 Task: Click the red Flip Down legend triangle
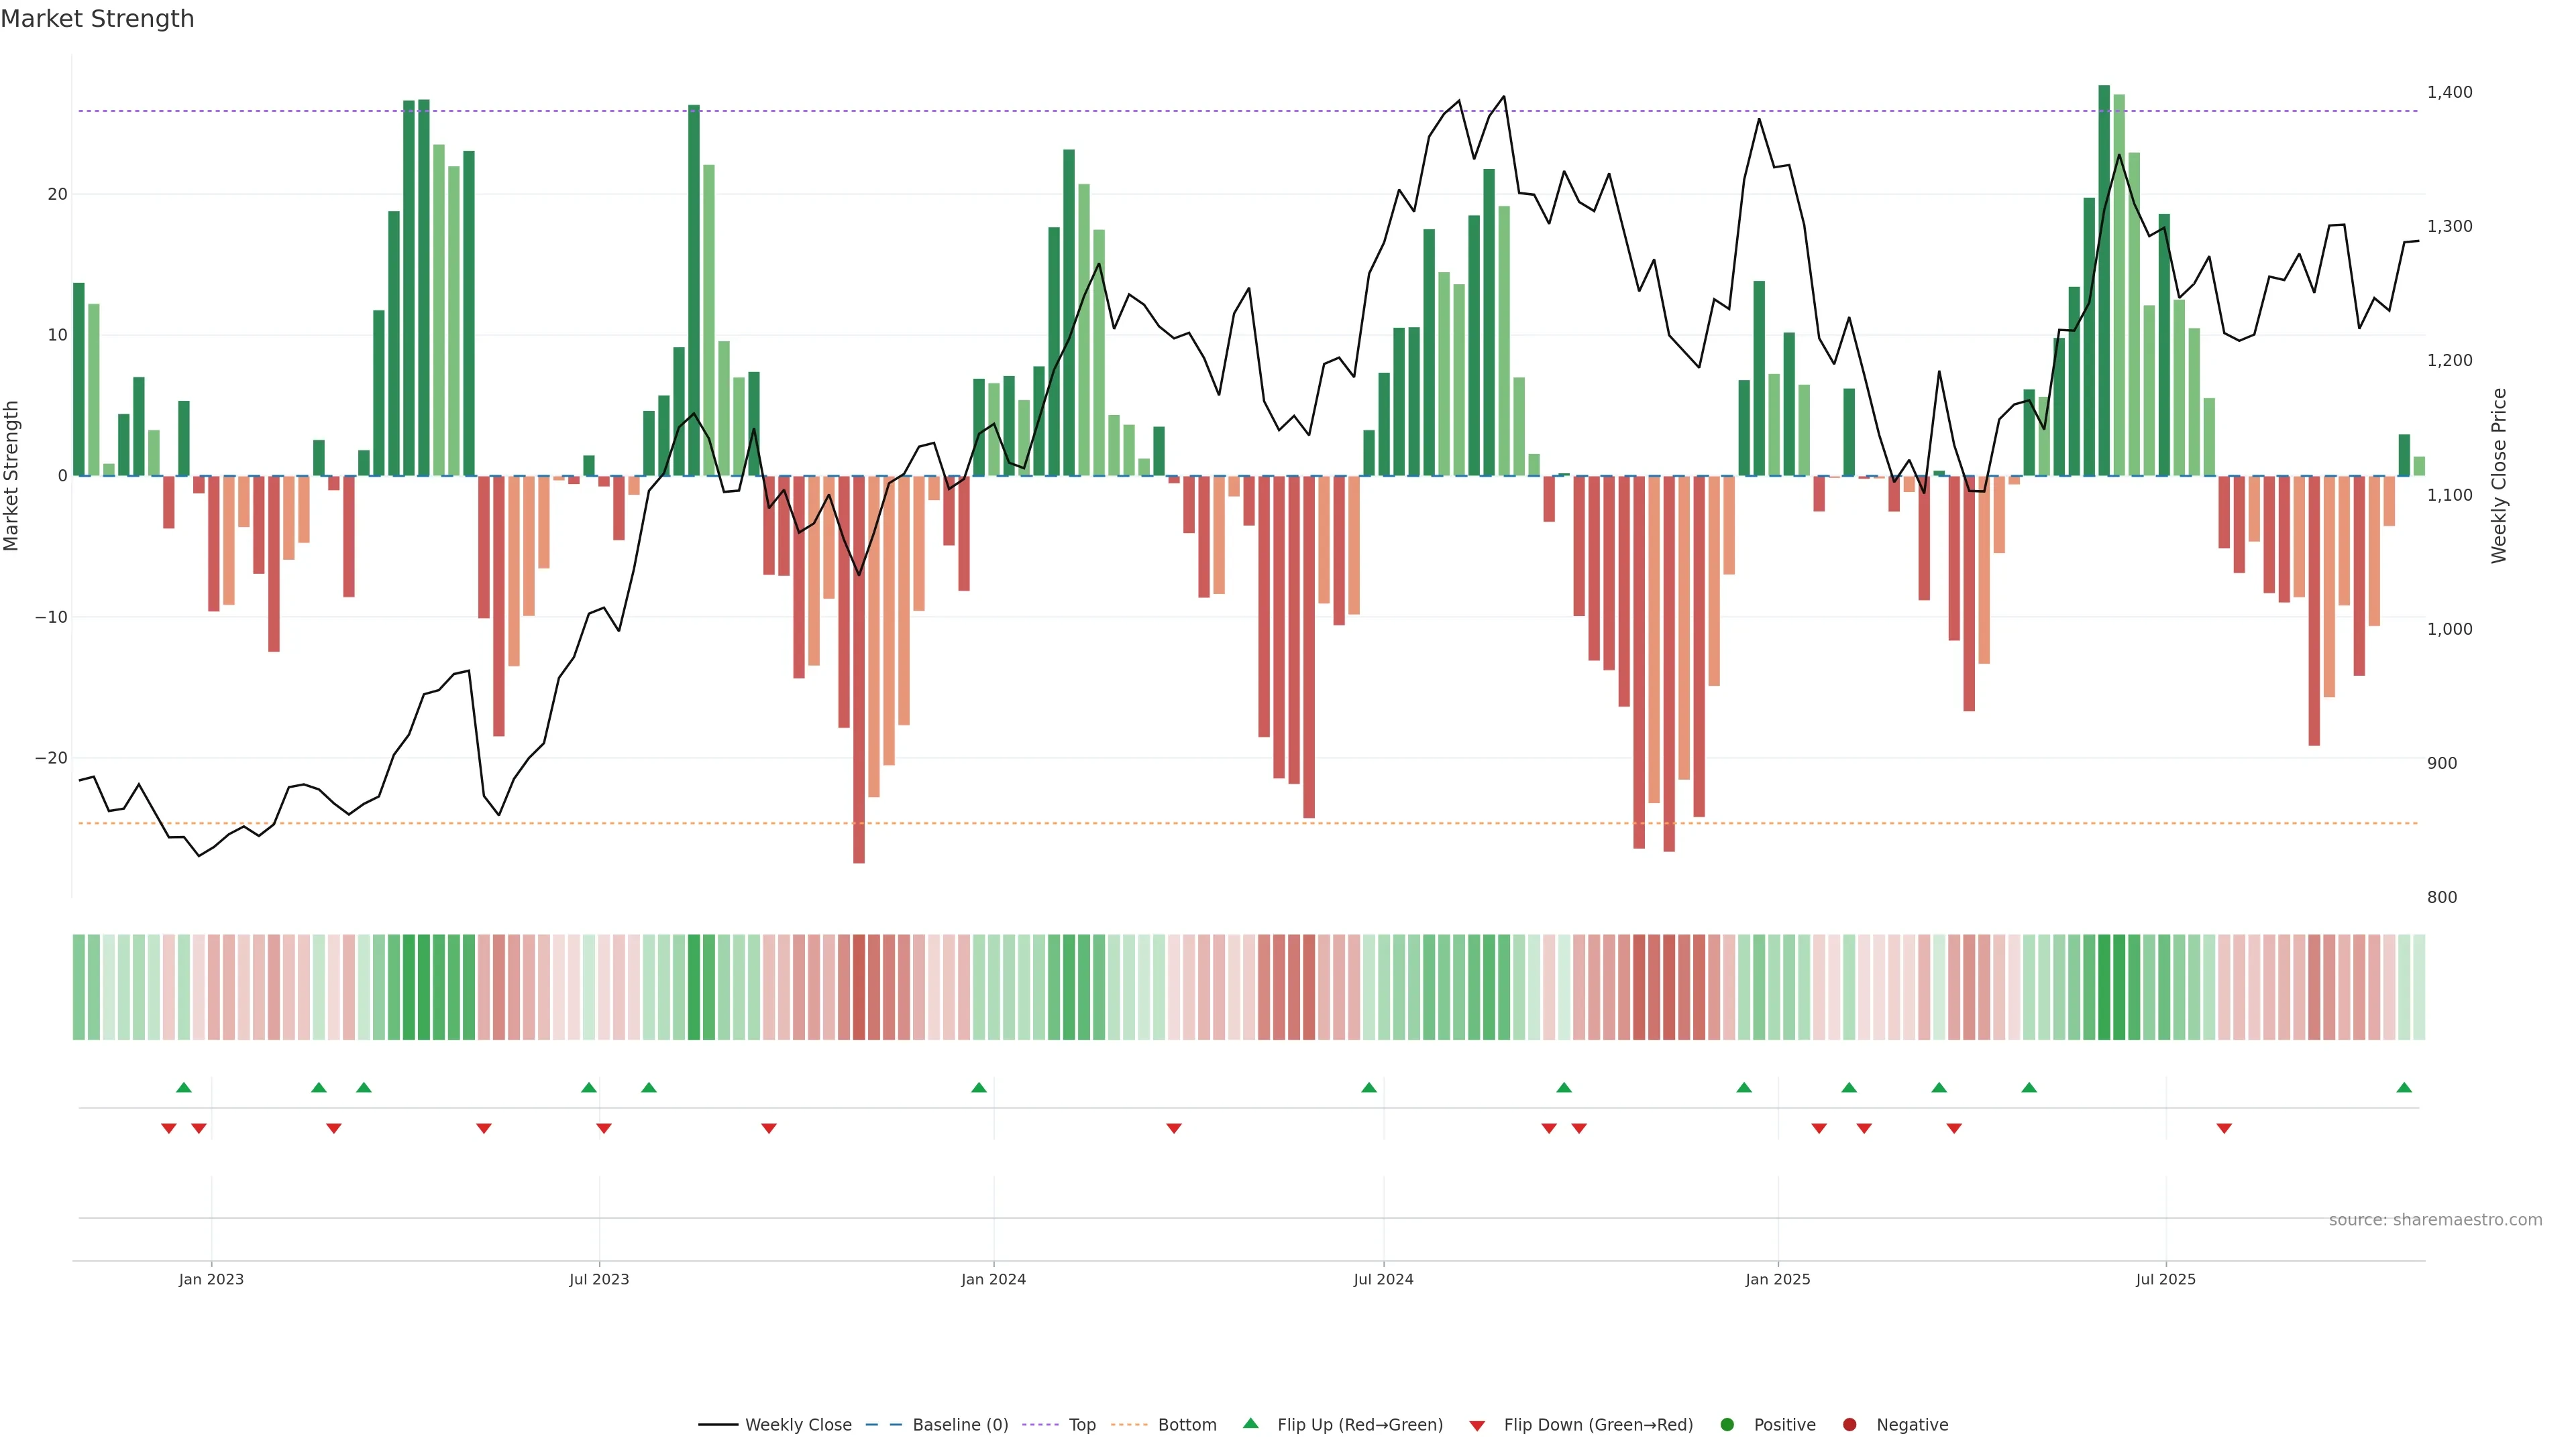point(1477,1425)
